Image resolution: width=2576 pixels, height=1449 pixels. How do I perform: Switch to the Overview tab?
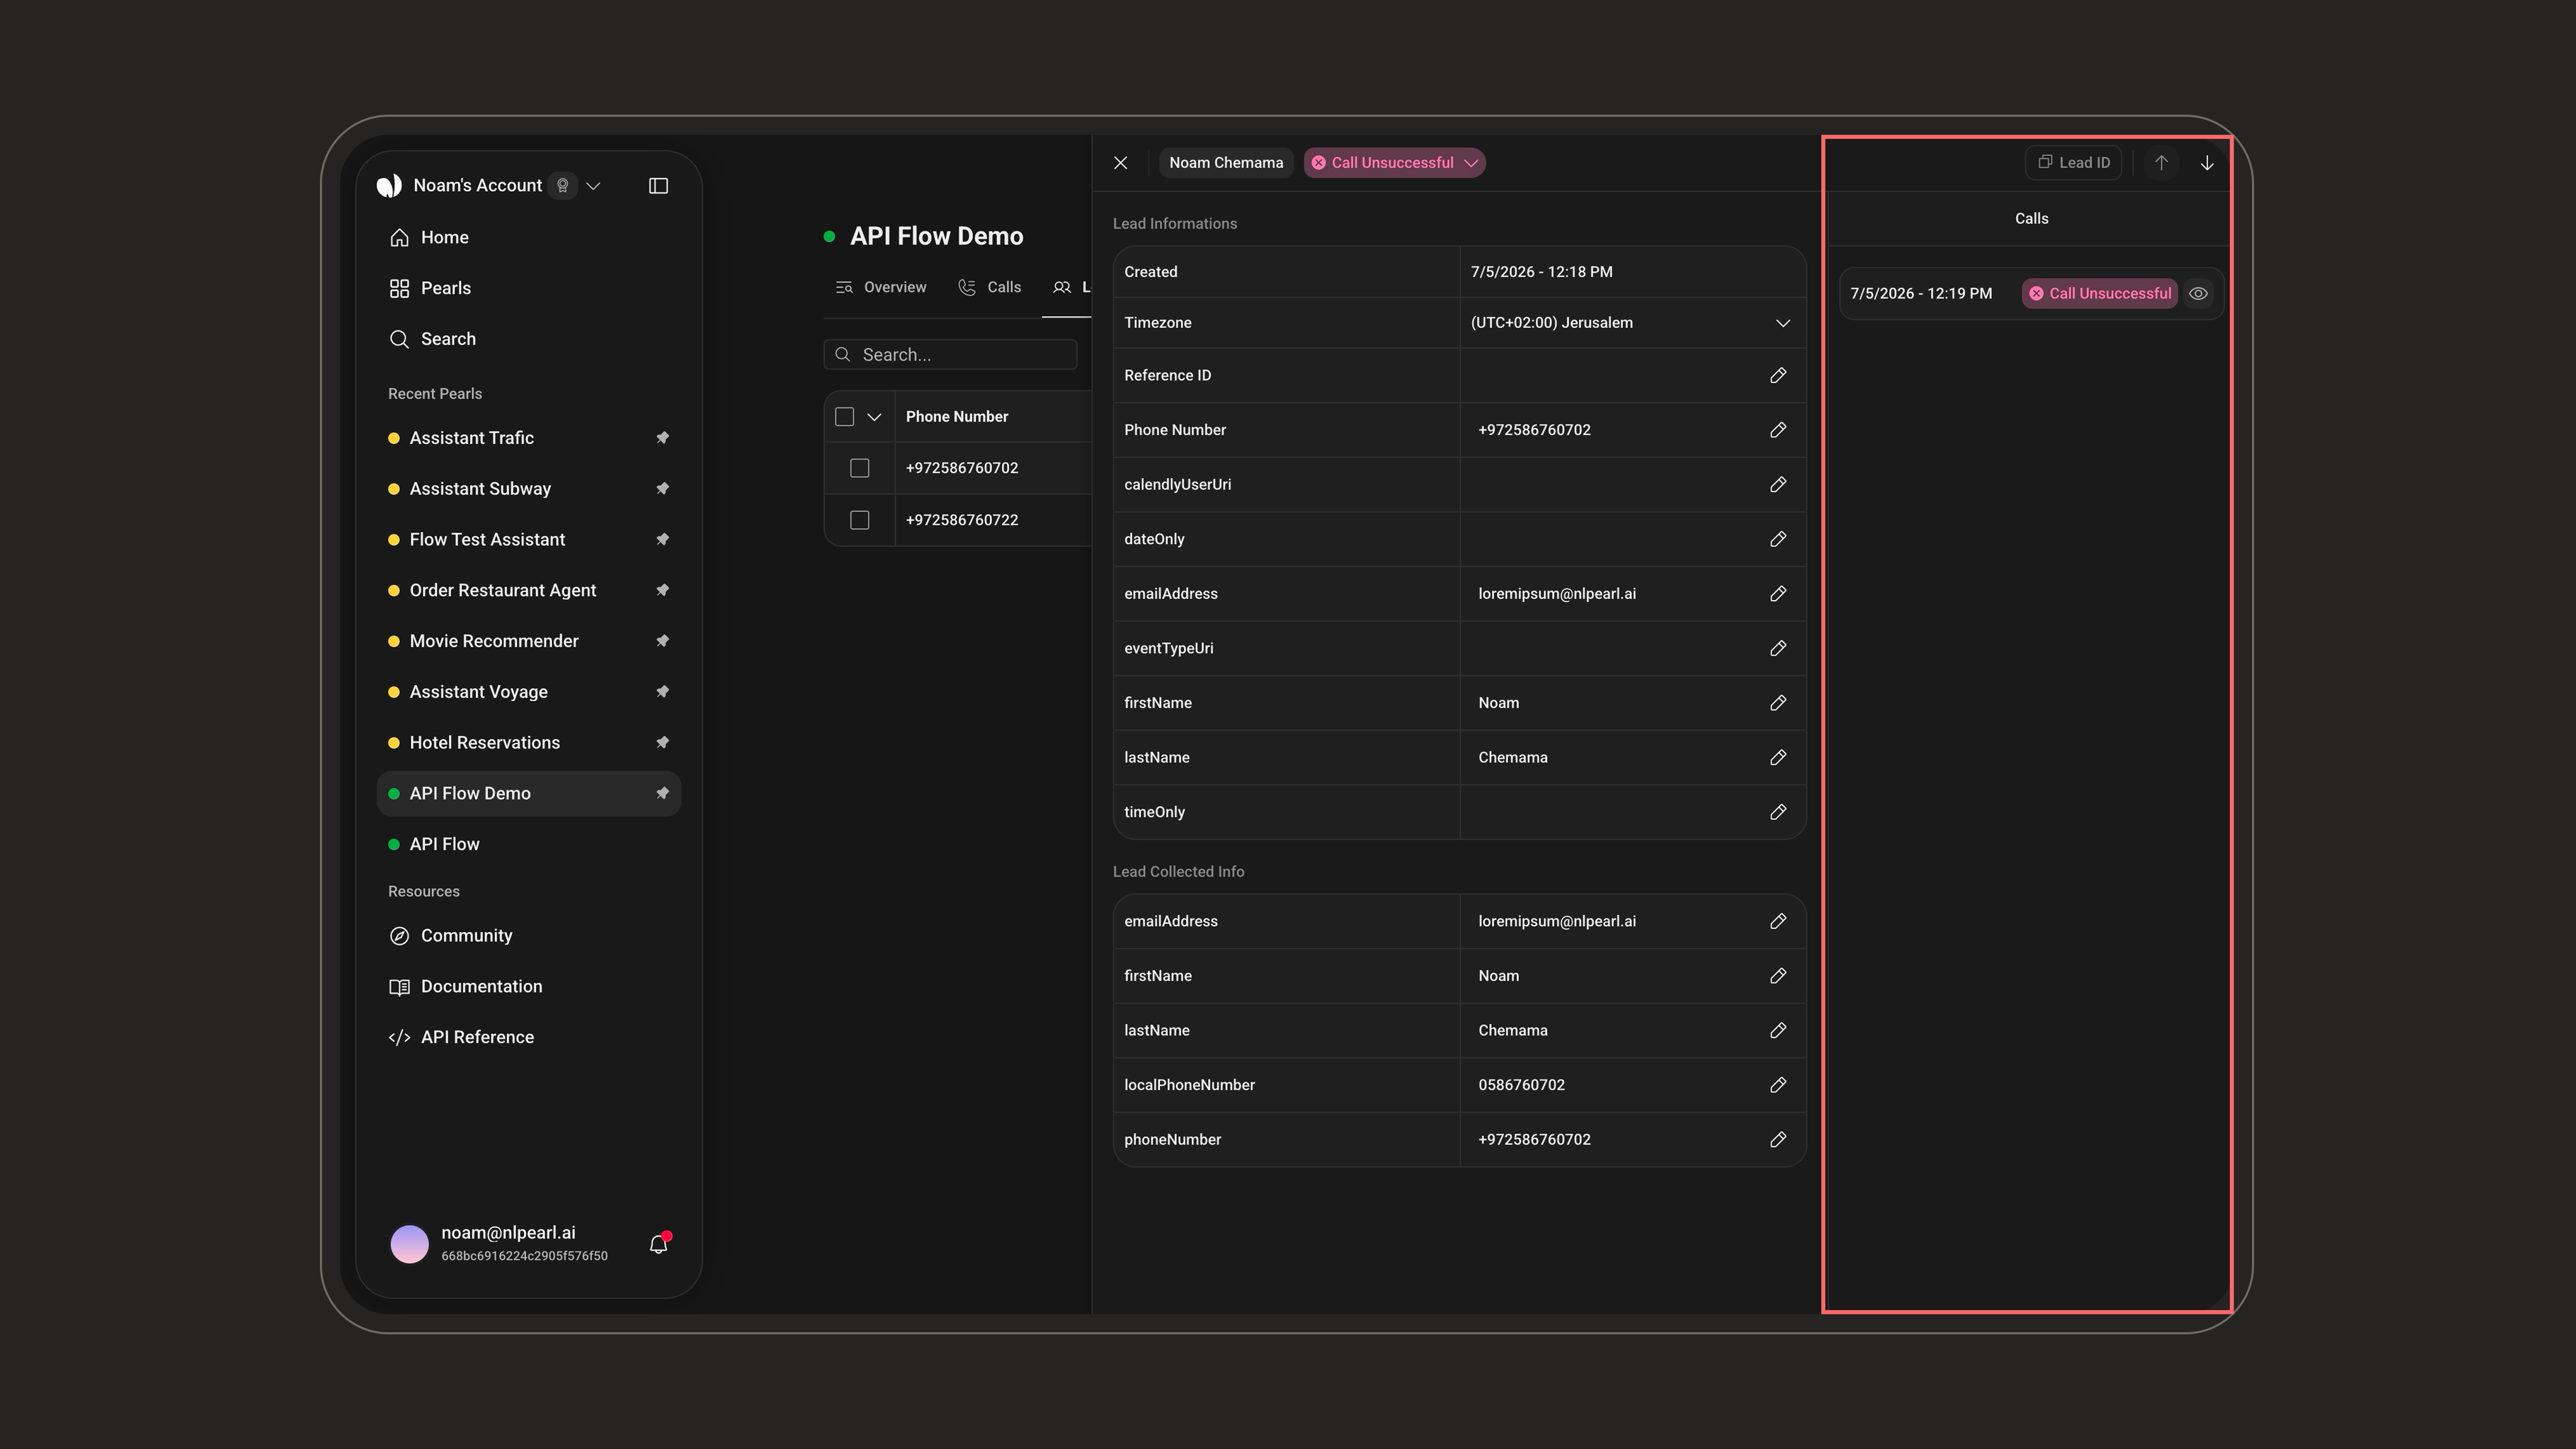(881, 288)
